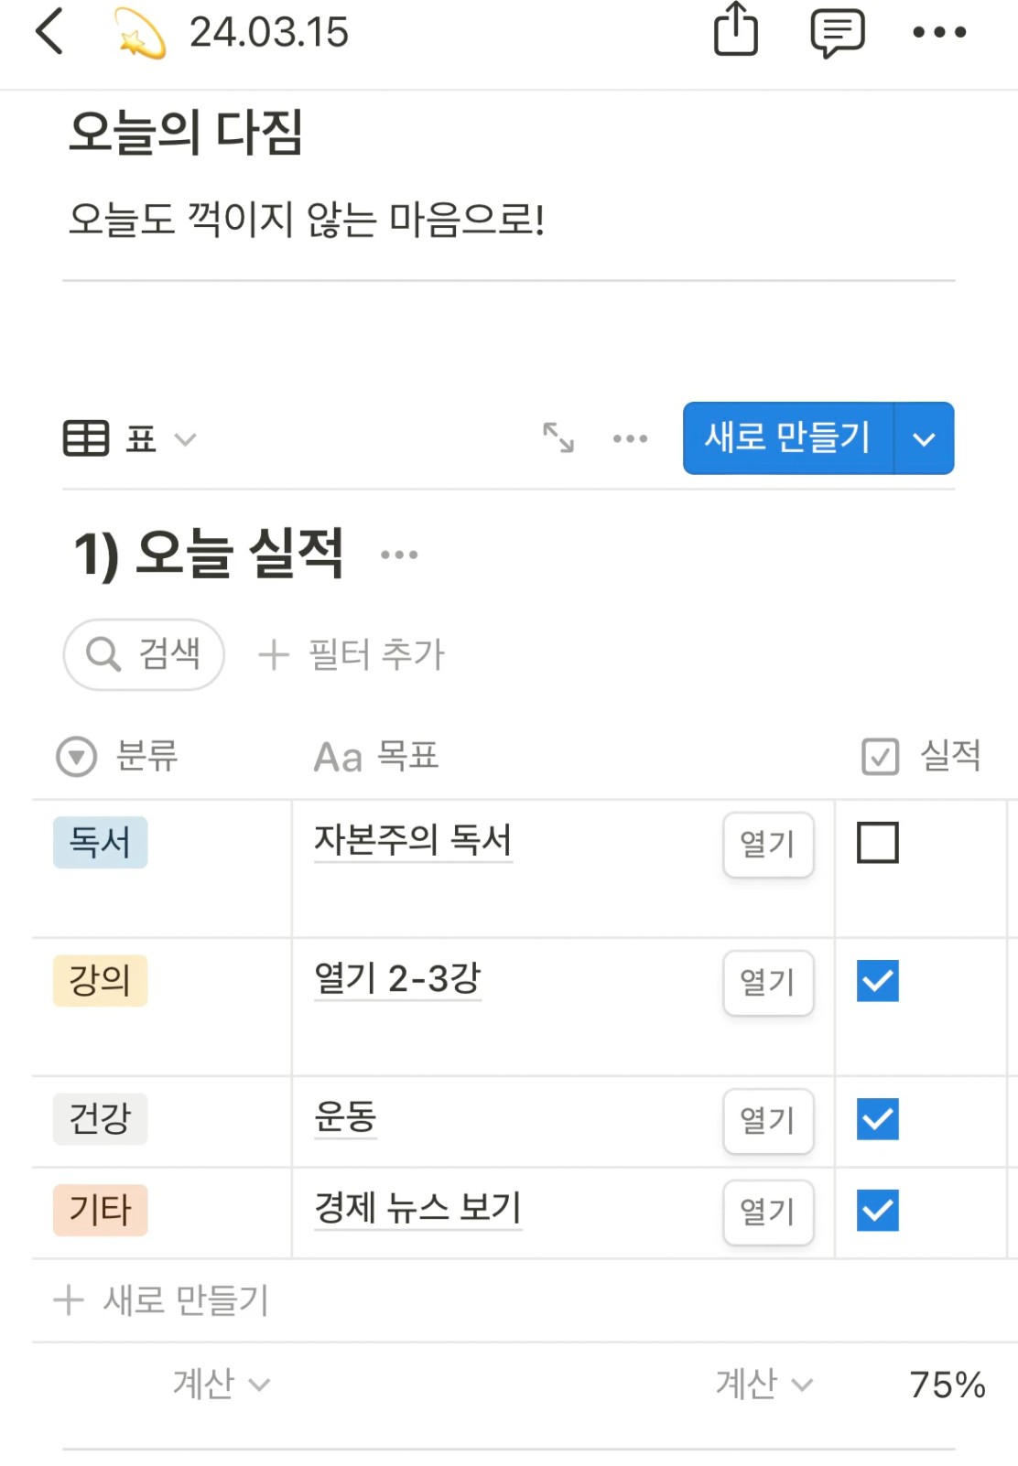The height and width of the screenshot is (1466, 1018).
Task: Open the page options three-dot menu
Action: pos(939,32)
